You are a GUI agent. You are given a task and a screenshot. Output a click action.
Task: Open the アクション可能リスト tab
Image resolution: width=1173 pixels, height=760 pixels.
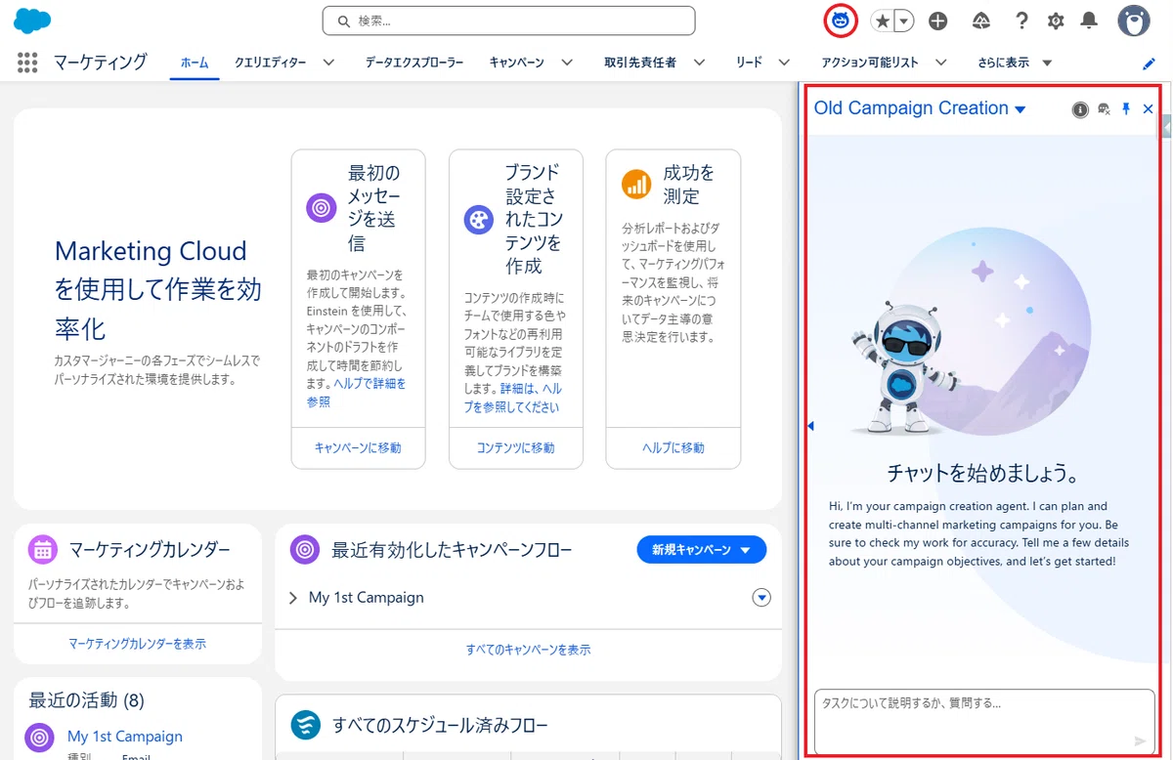coord(870,63)
